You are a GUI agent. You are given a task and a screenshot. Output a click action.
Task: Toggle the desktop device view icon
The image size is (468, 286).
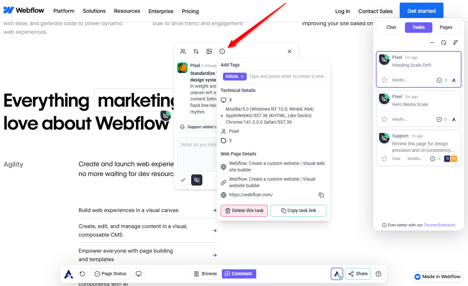point(139,274)
